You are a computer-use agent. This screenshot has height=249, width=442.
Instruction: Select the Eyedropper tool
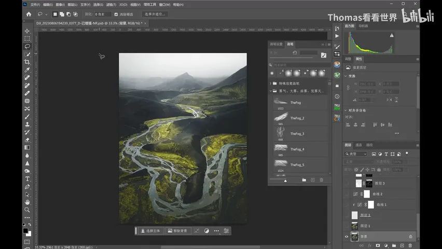27,70
